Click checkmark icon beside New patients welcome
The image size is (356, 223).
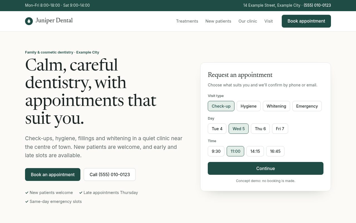coord(27,193)
